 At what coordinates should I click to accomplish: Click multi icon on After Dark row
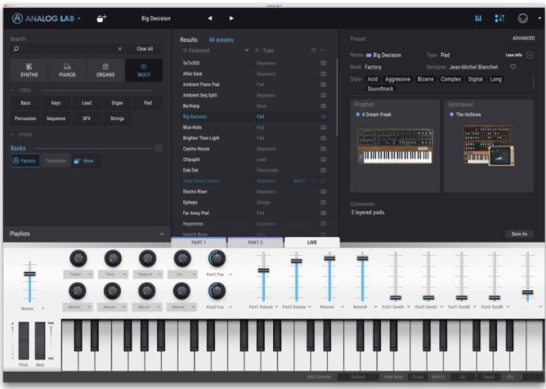click(x=323, y=74)
